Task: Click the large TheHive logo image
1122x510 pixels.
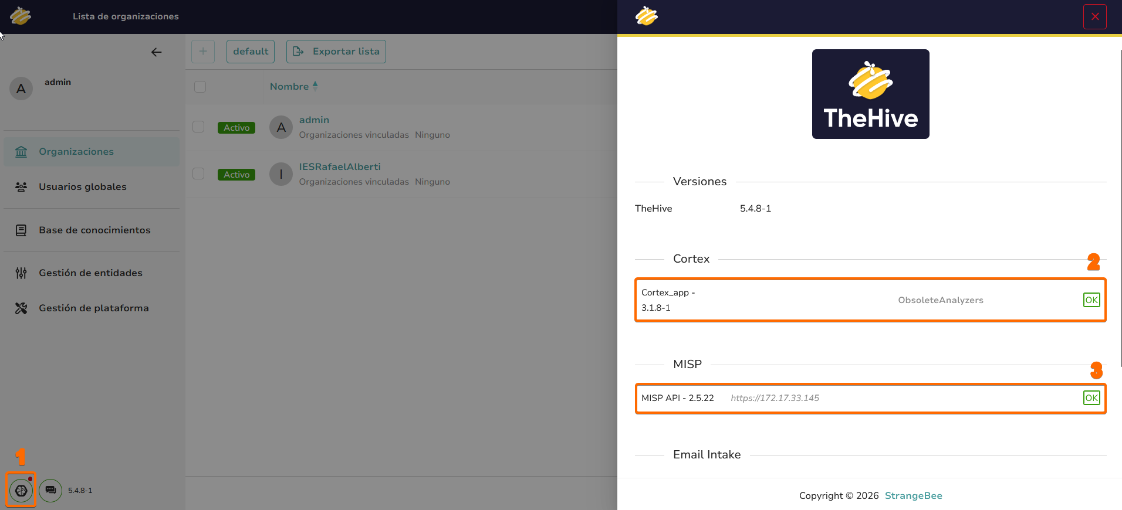Action: pos(871,94)
